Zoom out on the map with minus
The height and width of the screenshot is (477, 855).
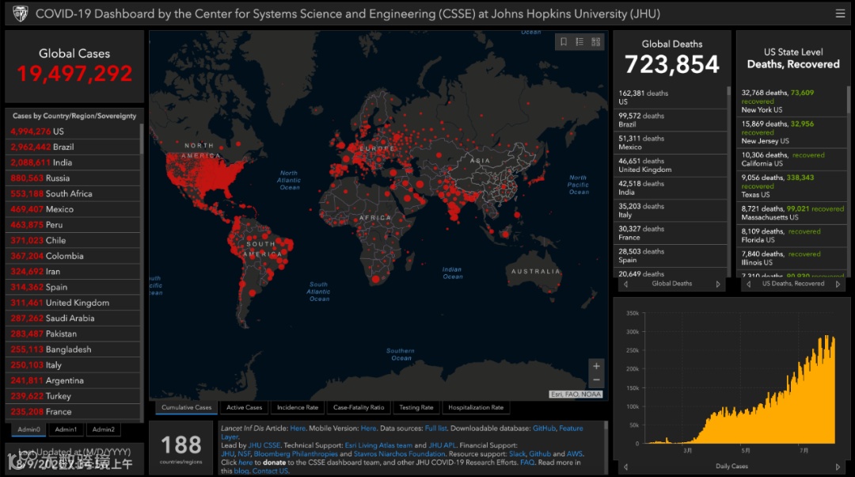pyautogui.click(x=596, y=380)
